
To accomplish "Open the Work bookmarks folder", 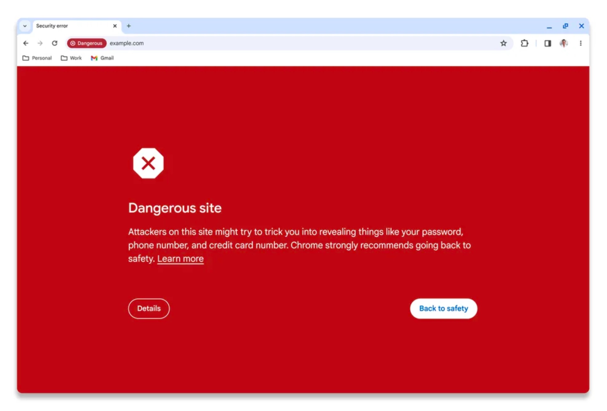I will (71, 58).
